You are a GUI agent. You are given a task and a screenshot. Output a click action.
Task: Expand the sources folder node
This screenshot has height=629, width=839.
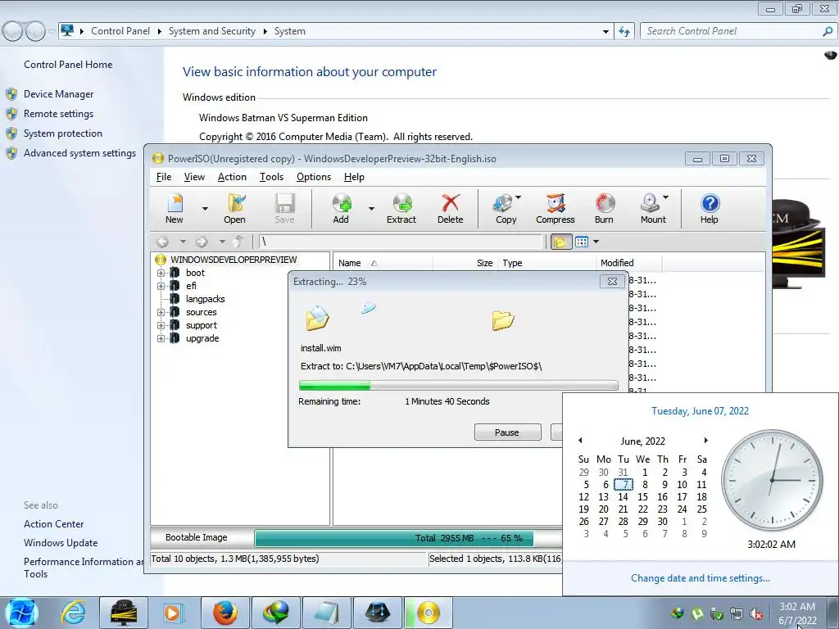pyautogui.click(x=161, y=312)
